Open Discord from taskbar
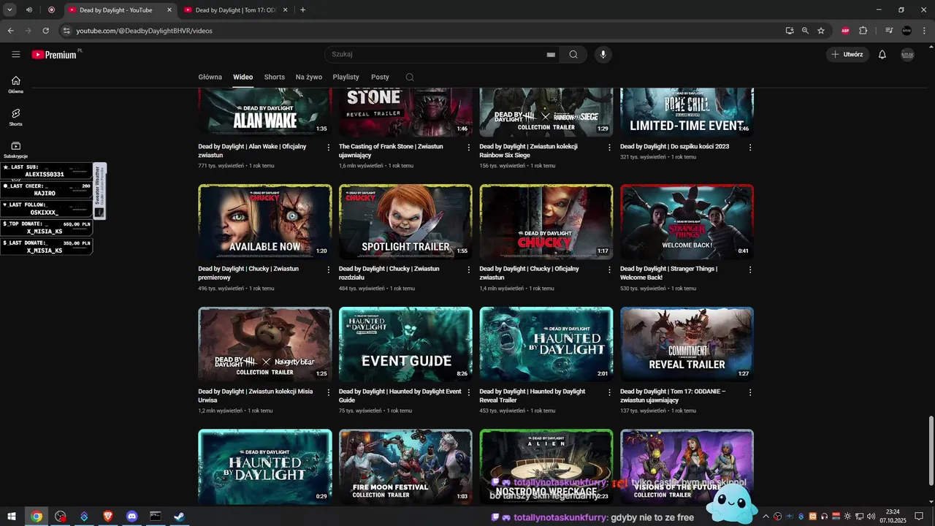Screen dimensions: 935x526 pos(132,517)
